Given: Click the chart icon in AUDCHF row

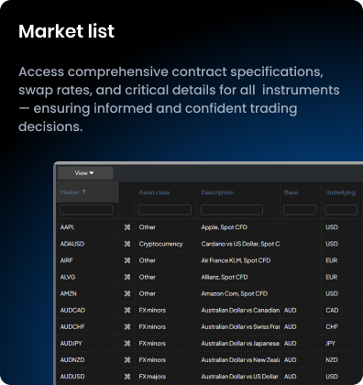Looking at the screenshot, I should 127,326.
